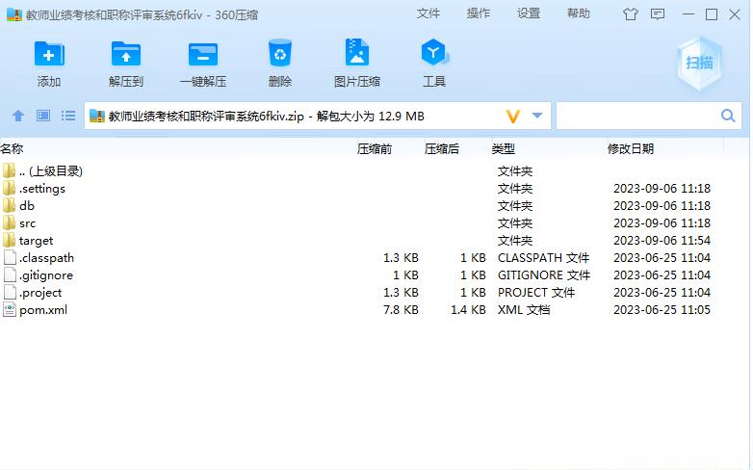Select the 'db' folder name
Screen dimensions: 753x470
click(27, 206)
